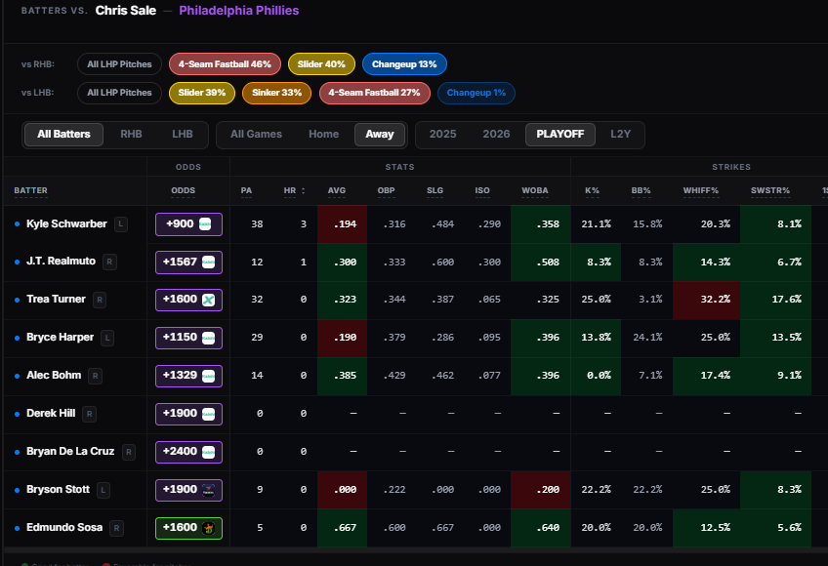Open Bryce Harper's player name
Image resolution: width=828 pixels, height=566 pixels.
tap(61, 337)
